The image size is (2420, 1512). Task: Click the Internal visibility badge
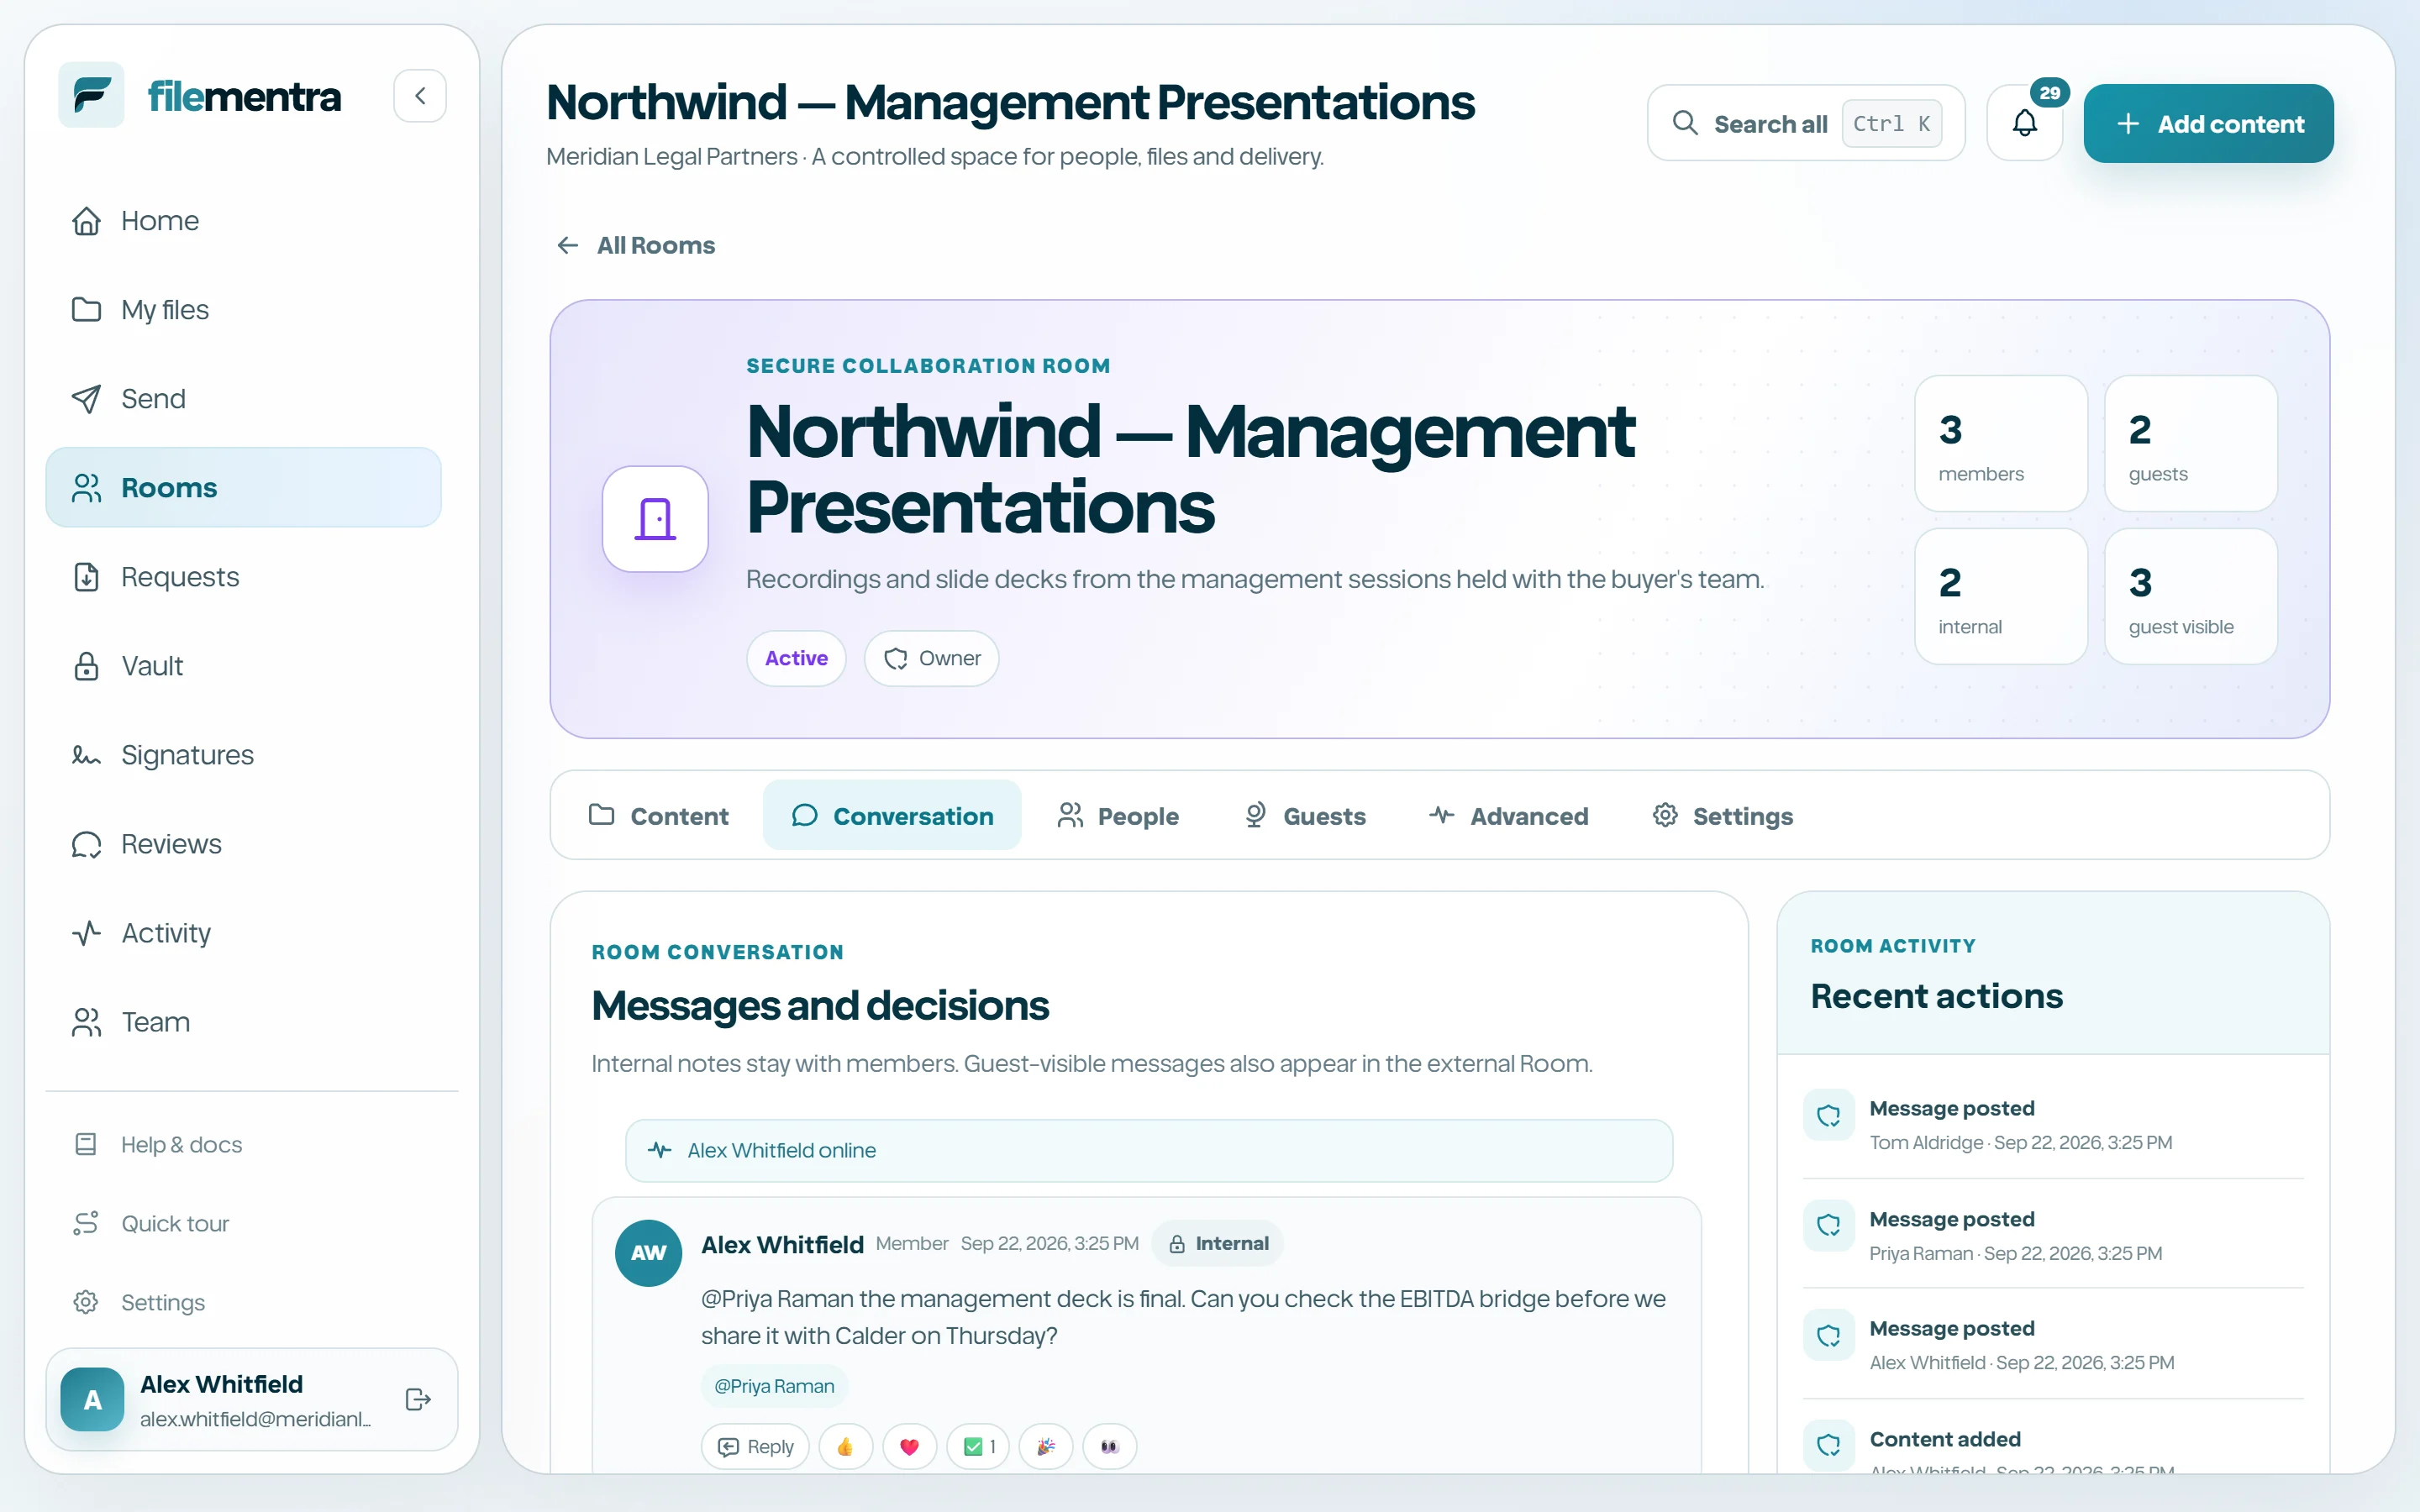(x=1217, y=1243)
